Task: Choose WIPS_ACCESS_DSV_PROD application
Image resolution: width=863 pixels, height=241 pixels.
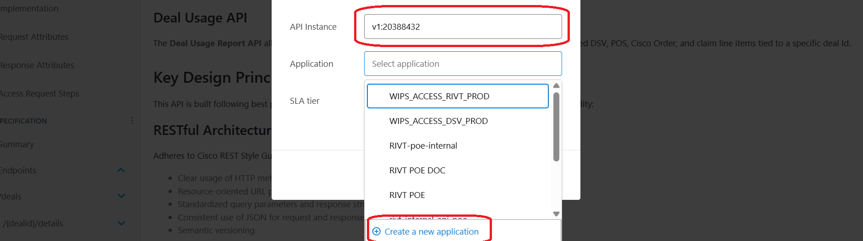Action: 458,121
